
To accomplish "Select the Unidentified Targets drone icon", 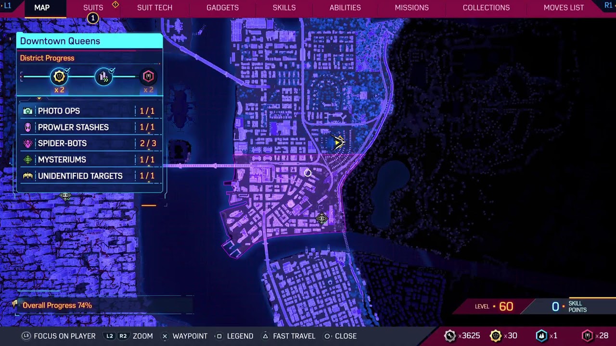I will coord(28,176).
